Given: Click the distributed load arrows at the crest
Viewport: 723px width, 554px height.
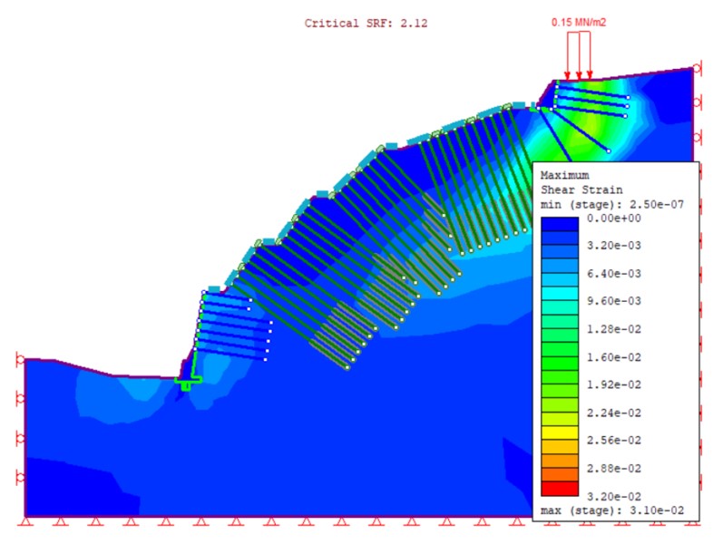Looking at the screenshot, I should click(578, 54).
